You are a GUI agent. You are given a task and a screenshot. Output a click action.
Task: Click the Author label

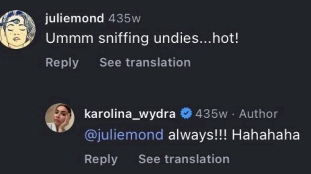pos(258,113)
